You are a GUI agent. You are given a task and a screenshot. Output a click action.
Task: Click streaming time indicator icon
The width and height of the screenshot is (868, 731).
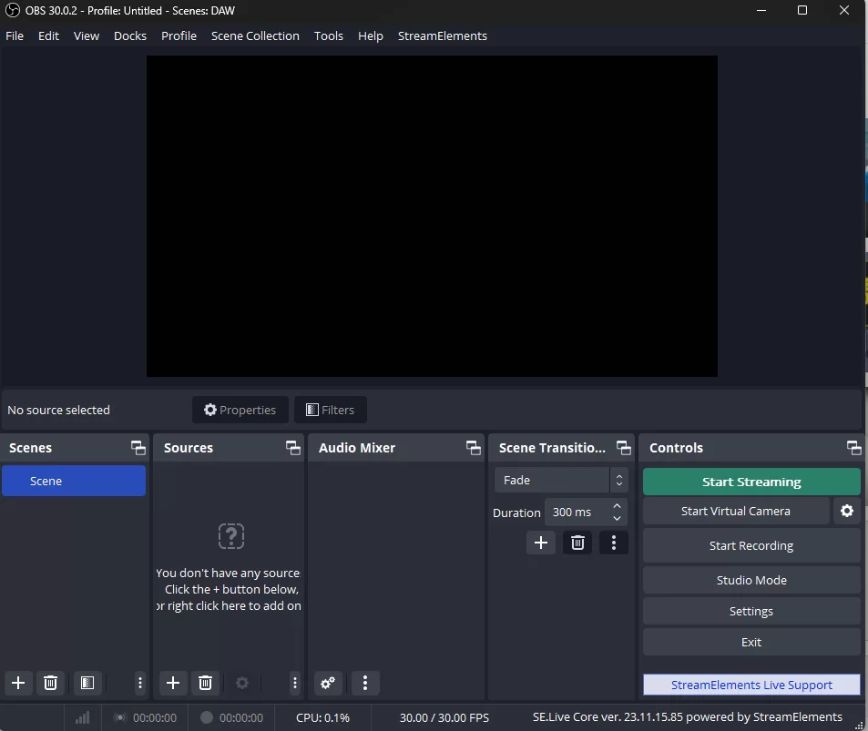pyautogui.click(x=119, y=717)
